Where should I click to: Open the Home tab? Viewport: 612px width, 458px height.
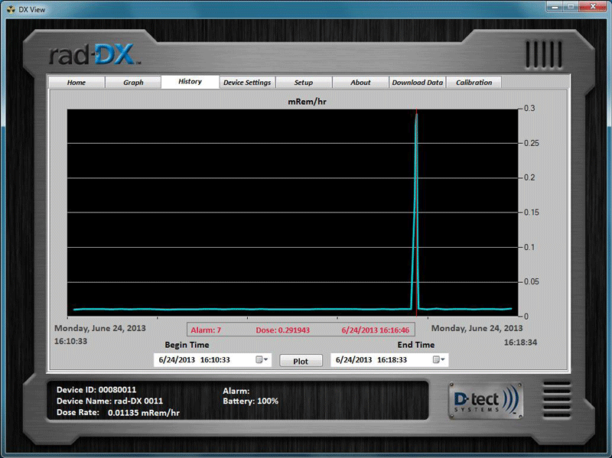click(76, 83)
